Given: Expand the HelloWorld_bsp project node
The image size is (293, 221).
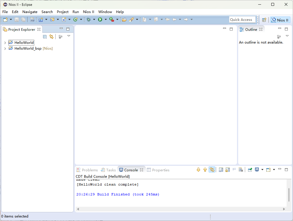Looking at the screenshot, I should click(x=5, y=48).
